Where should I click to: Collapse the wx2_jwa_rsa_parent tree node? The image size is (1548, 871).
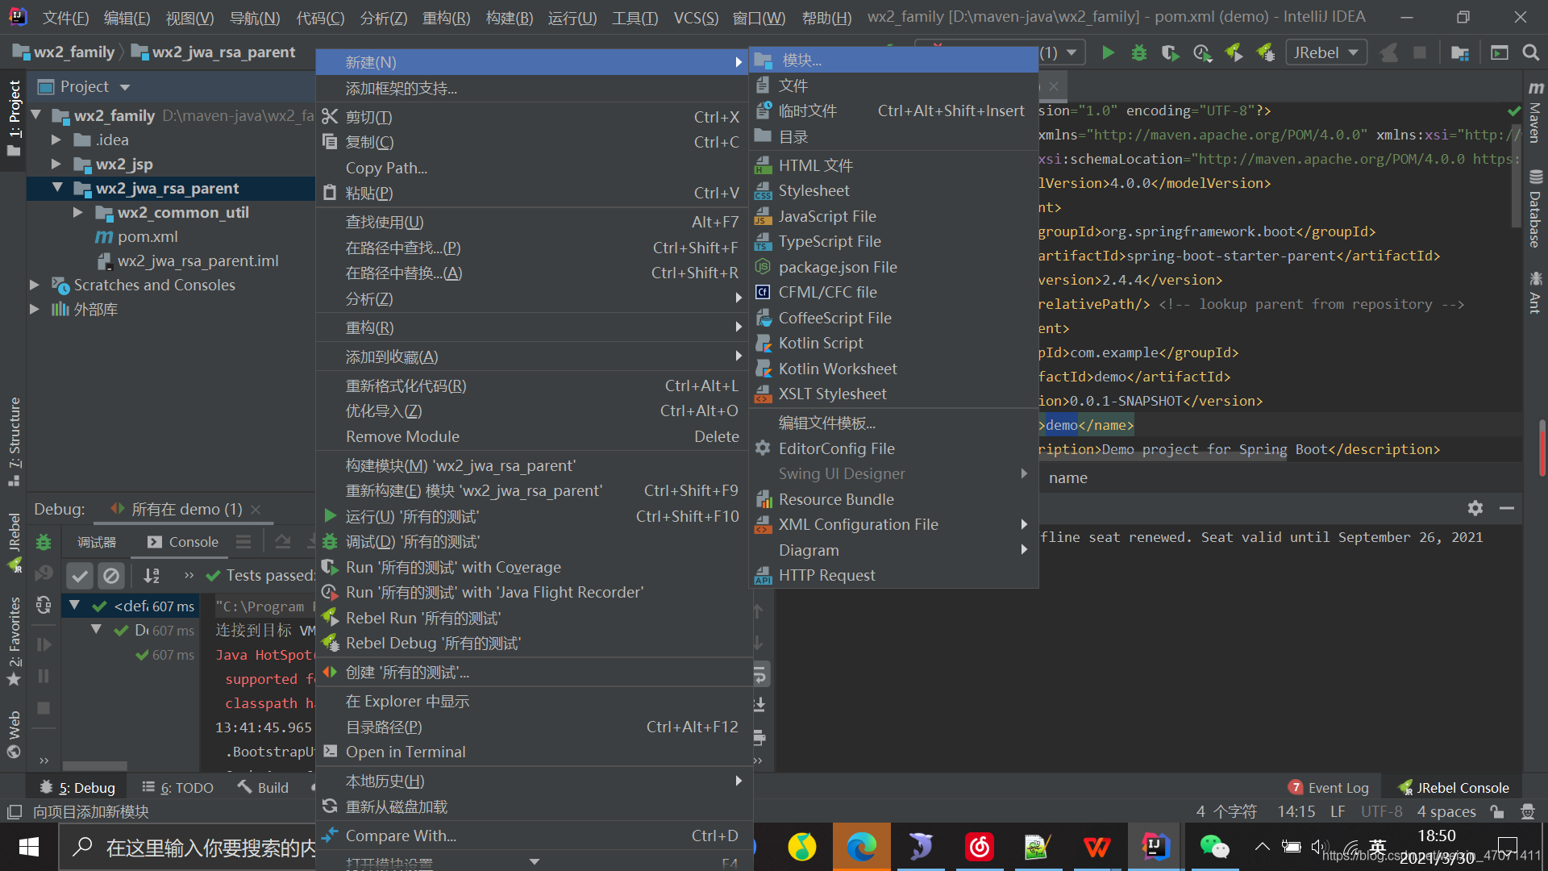tap(57, 188)
